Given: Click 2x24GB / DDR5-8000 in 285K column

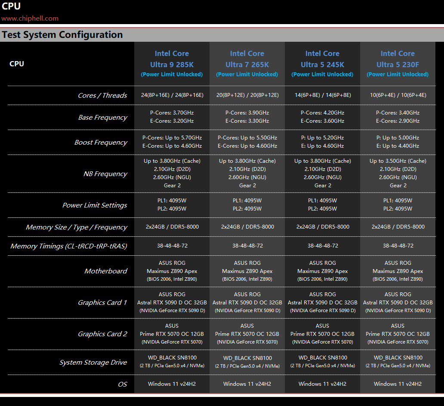Looking at the screenshot, I should pos(172,227).
